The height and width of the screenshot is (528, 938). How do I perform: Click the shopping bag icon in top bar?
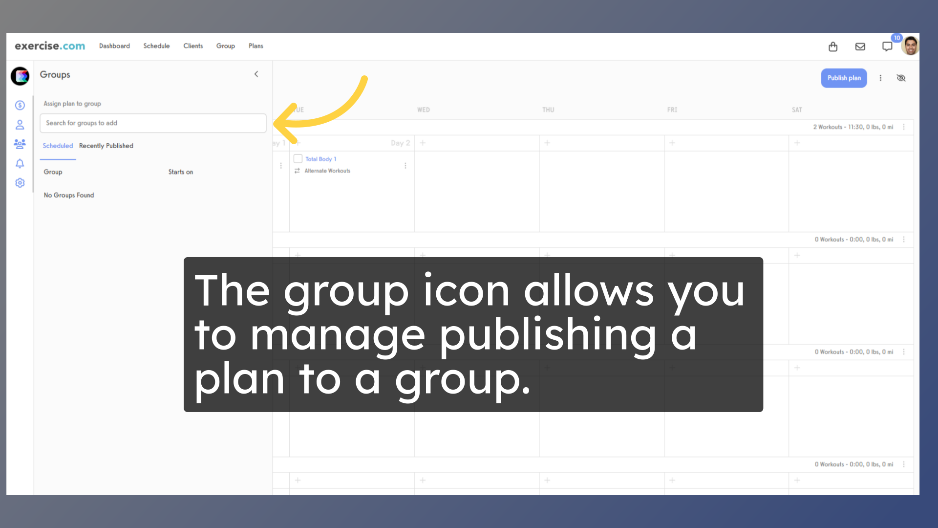point(833,46)
